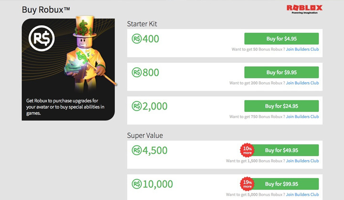The width and height of the screenshot is (344, 200).
Task: Click the R$ icon beside 800
Action: 137,72
